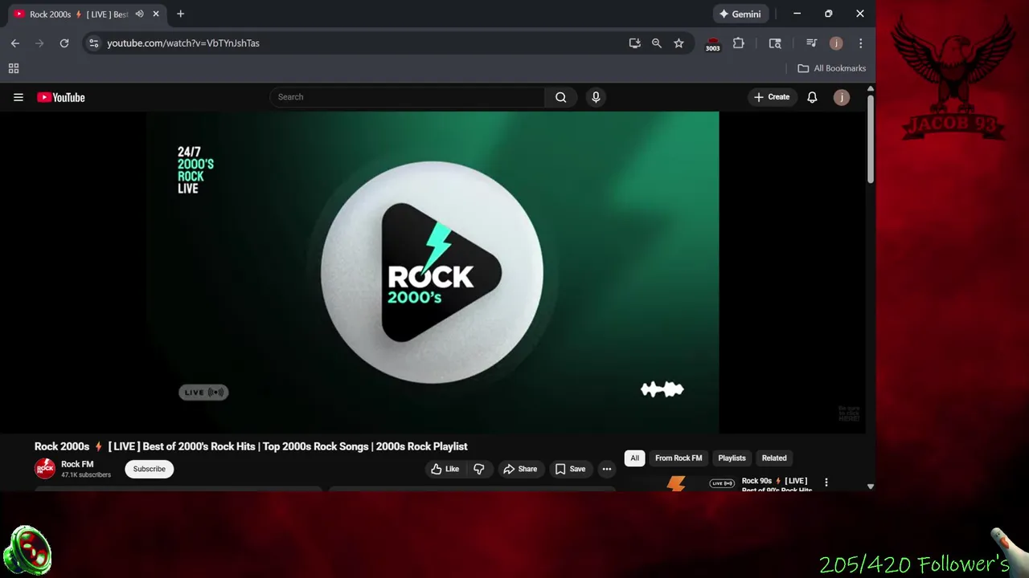Open the media controls icon in toolbar
The height and width of the screenshot is (578, 1029).
(x=812, y=43)
